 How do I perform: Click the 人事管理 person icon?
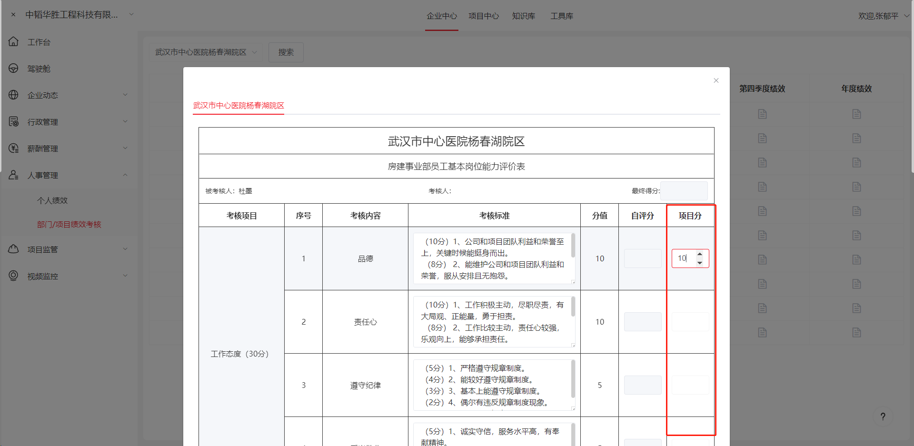(13, 175)
